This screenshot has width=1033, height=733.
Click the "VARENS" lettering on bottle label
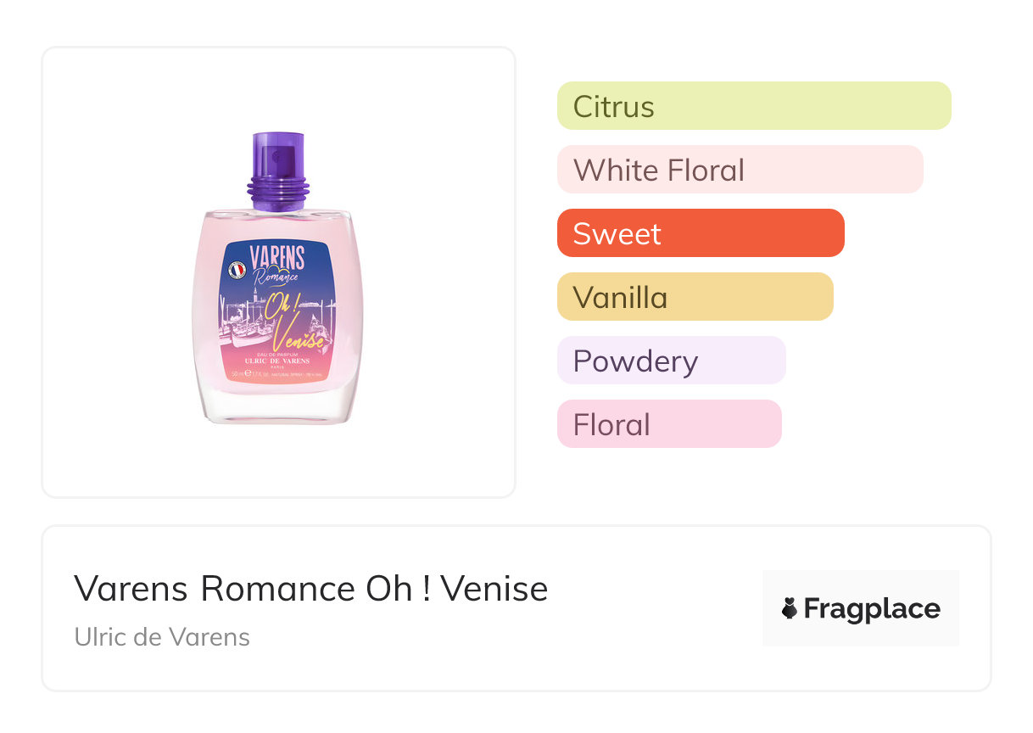pyautogui.click(x=277, y=255)
